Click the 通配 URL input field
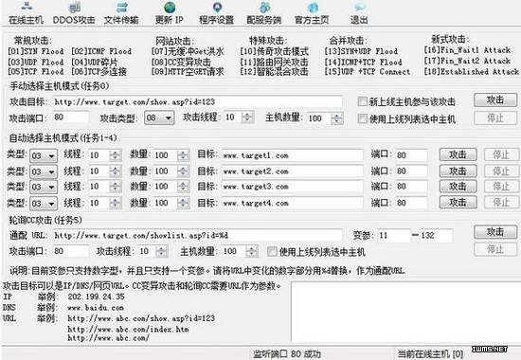The height and width of the screenshot is (360, 521). (x=197, y=235)
